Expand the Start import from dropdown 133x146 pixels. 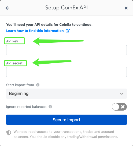coord(66,94)
